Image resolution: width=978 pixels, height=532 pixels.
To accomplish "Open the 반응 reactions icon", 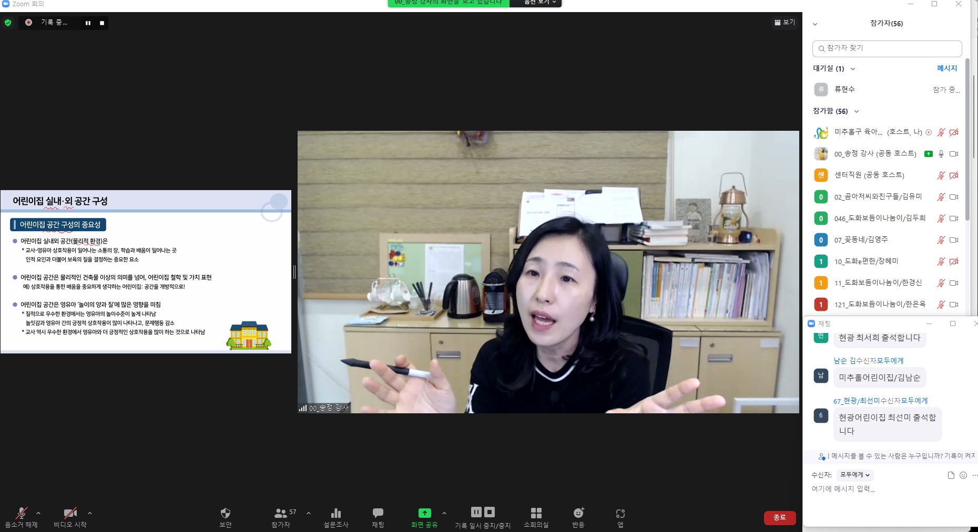I will [578, 513].
